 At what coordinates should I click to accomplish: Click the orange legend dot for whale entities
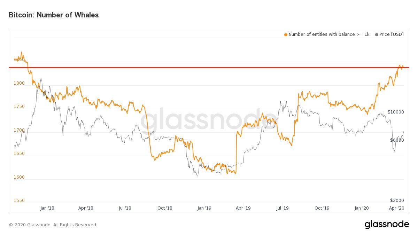(x=286, y=34)
